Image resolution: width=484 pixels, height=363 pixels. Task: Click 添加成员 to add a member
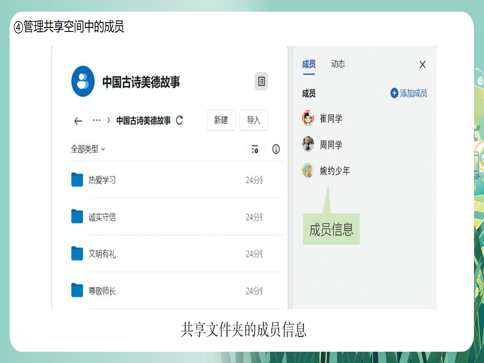pyautogui.click(x=409, y=94)
